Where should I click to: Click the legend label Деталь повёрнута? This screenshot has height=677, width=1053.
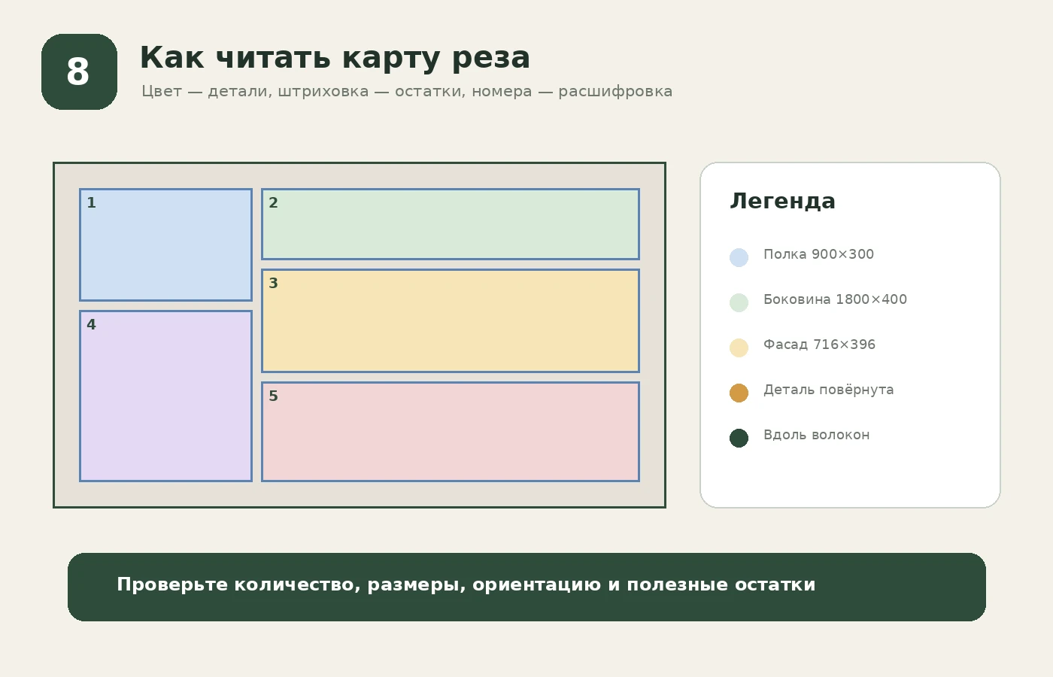[828, 390]
